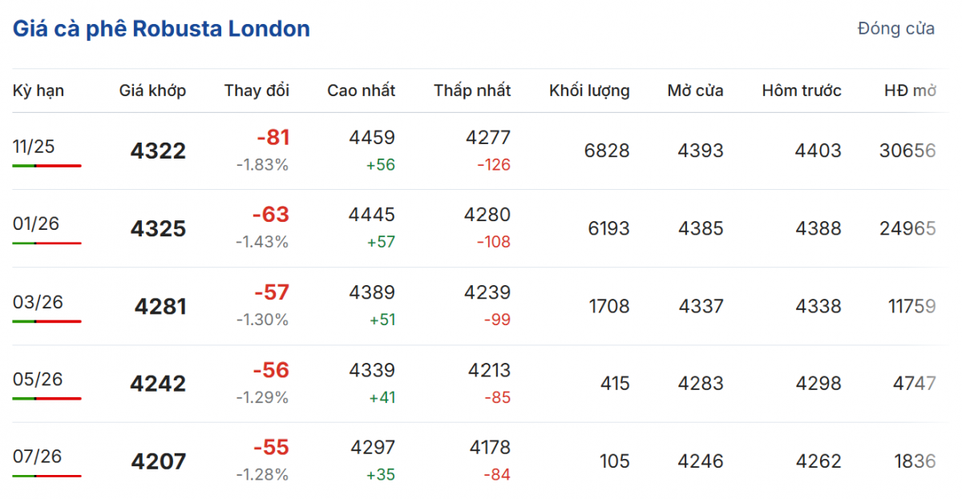962x499 pixels.
Task: Open the 03/26 contract row
Action: (x=38, y=302)
